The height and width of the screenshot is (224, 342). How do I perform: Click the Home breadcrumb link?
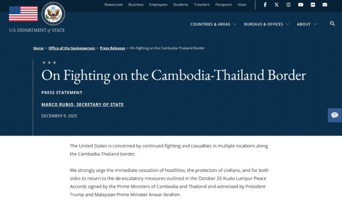[x=38, y=48]
